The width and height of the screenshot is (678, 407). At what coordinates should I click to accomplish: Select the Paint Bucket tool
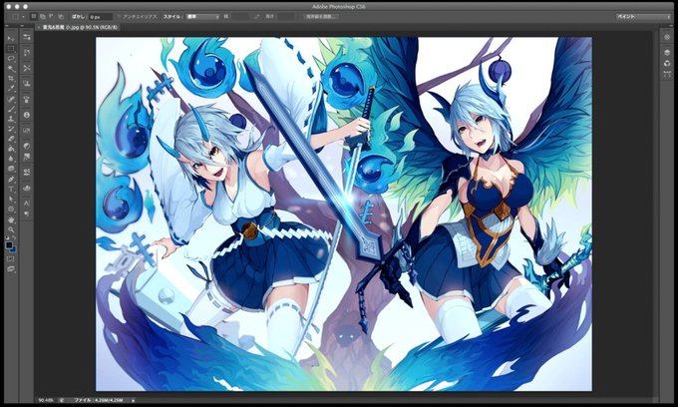tap(11, 148)
